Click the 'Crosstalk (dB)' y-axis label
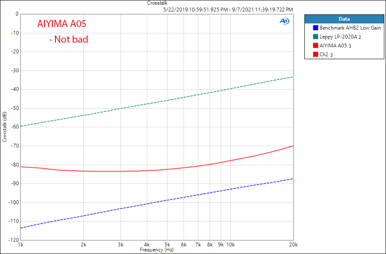386x254 pixels. [x=5, y=127]
